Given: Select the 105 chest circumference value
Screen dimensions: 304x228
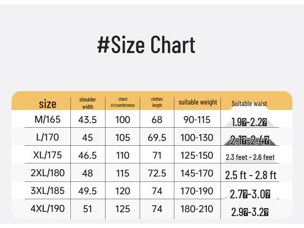Looking at the screenshot, I should [x=123, y=138].
